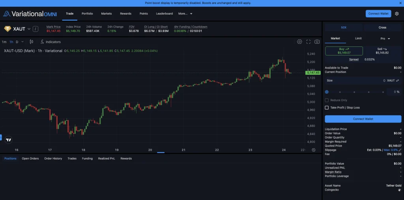Click the Max: 0.5% slippage value

tap(391, 150)
